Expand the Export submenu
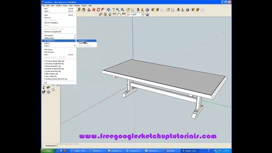The image size is (272, 153). 59,45
